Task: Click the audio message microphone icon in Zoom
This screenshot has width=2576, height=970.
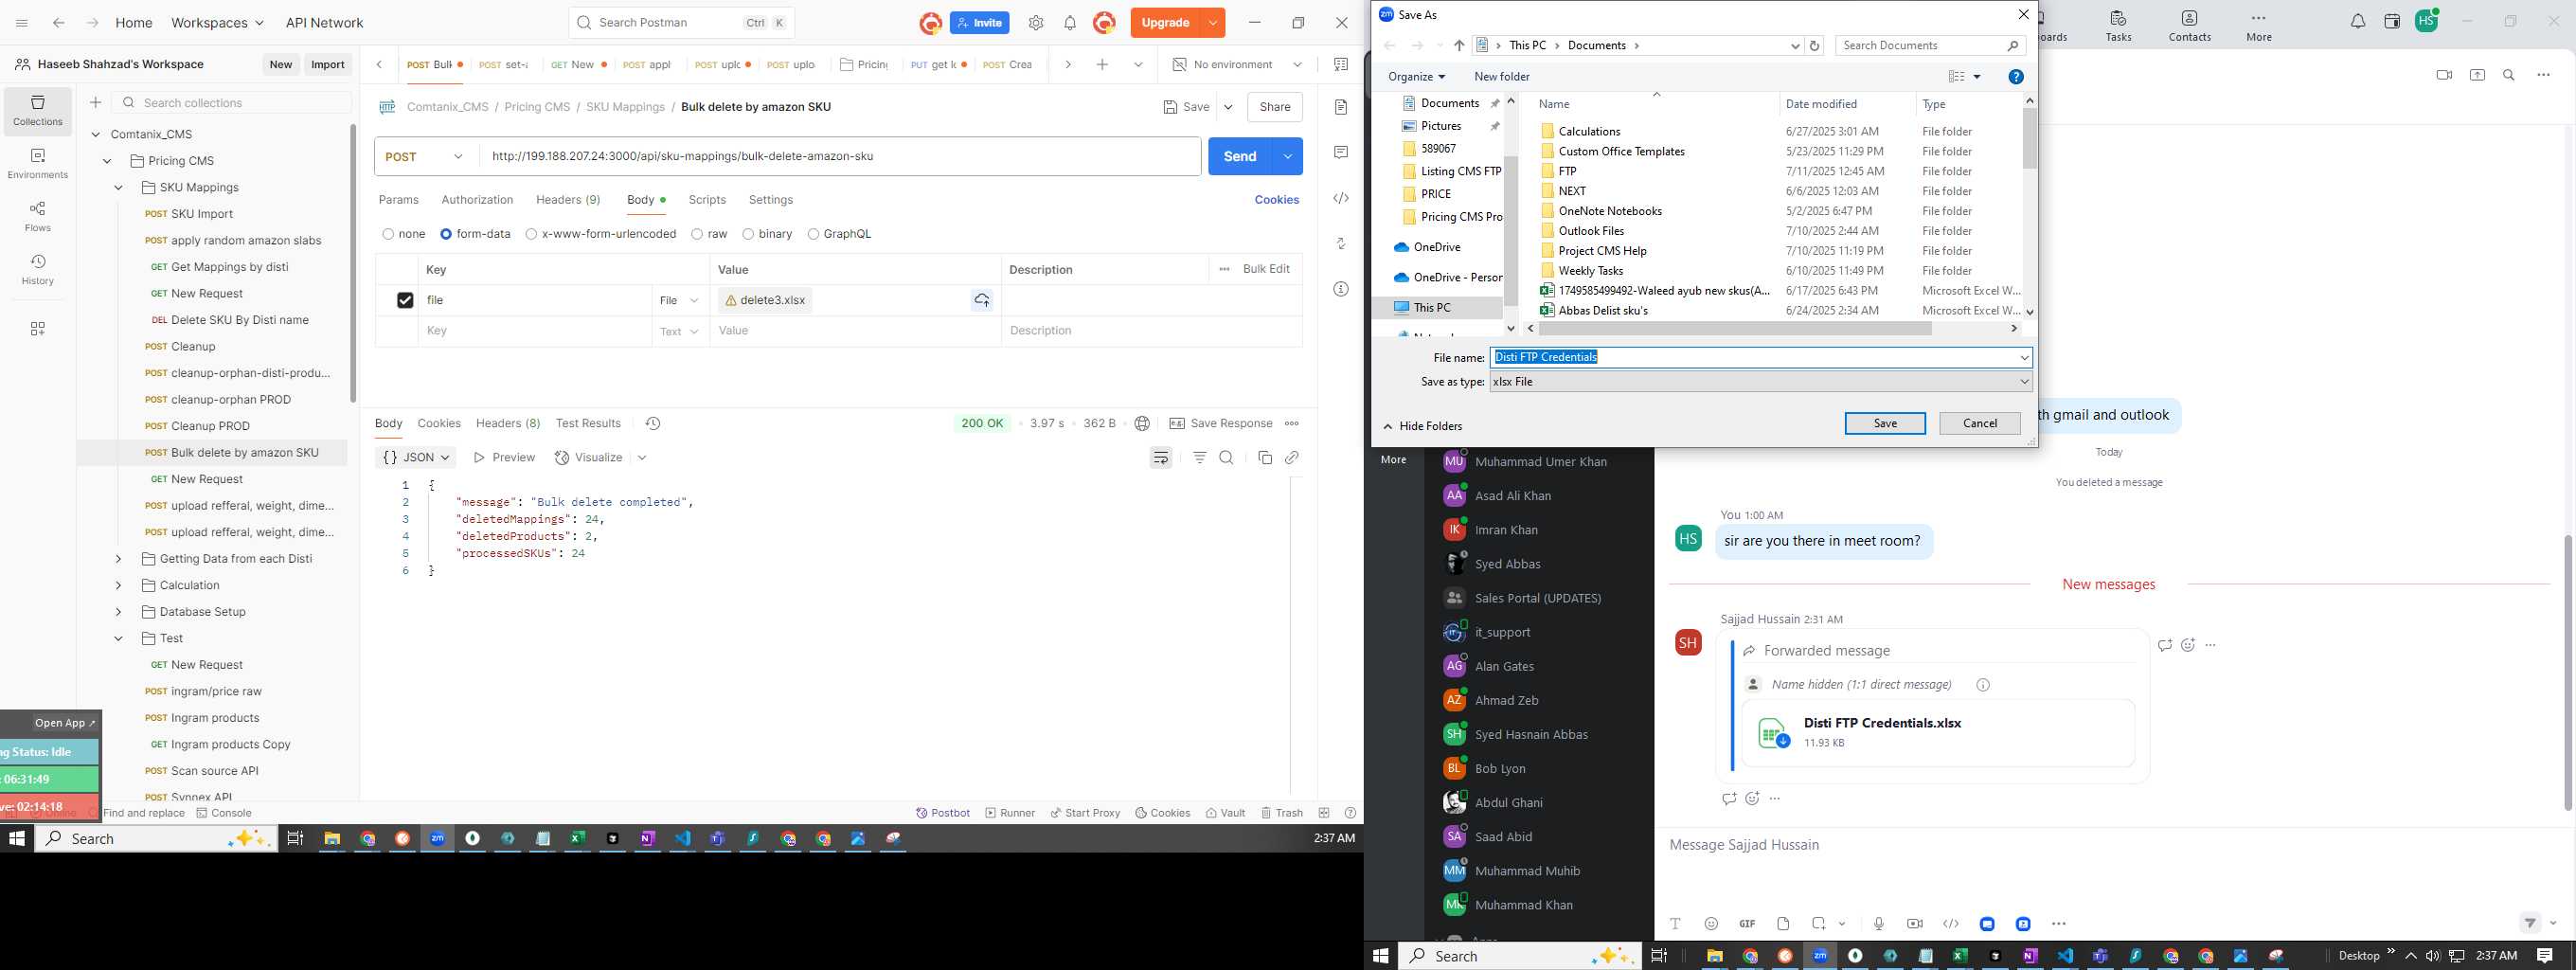Action: click(x=1879, y=923)
